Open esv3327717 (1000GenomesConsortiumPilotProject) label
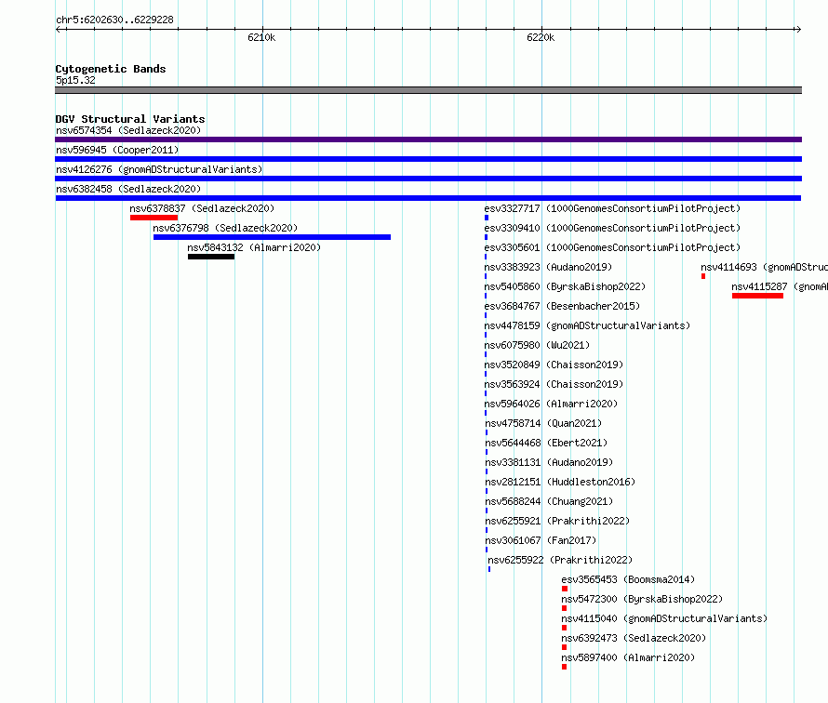 [612, 208]
